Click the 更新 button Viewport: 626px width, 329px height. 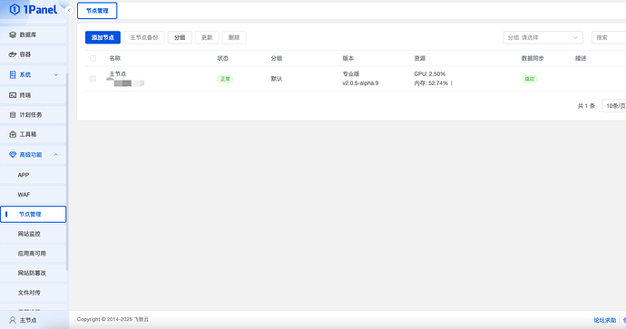click(x=207, y=37)
